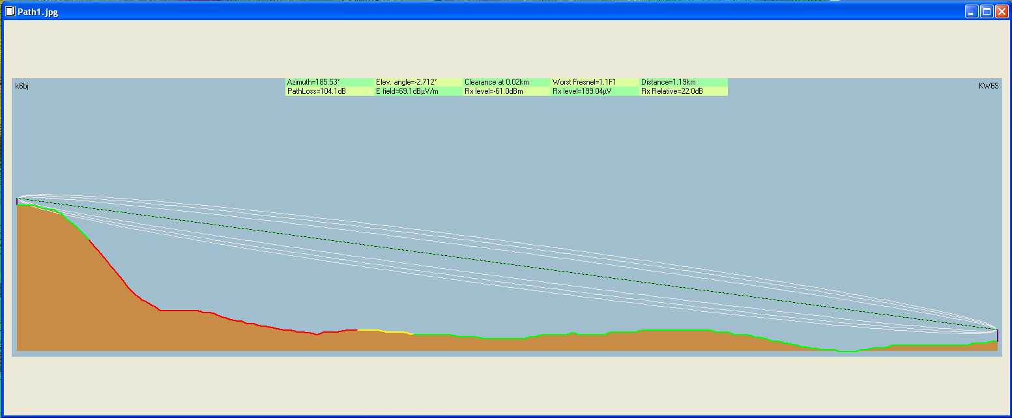The width and height of the screenshot is (1012, 418).
Task: Click the Path1.jpg title bar text
Action: (x=38, y=12)
